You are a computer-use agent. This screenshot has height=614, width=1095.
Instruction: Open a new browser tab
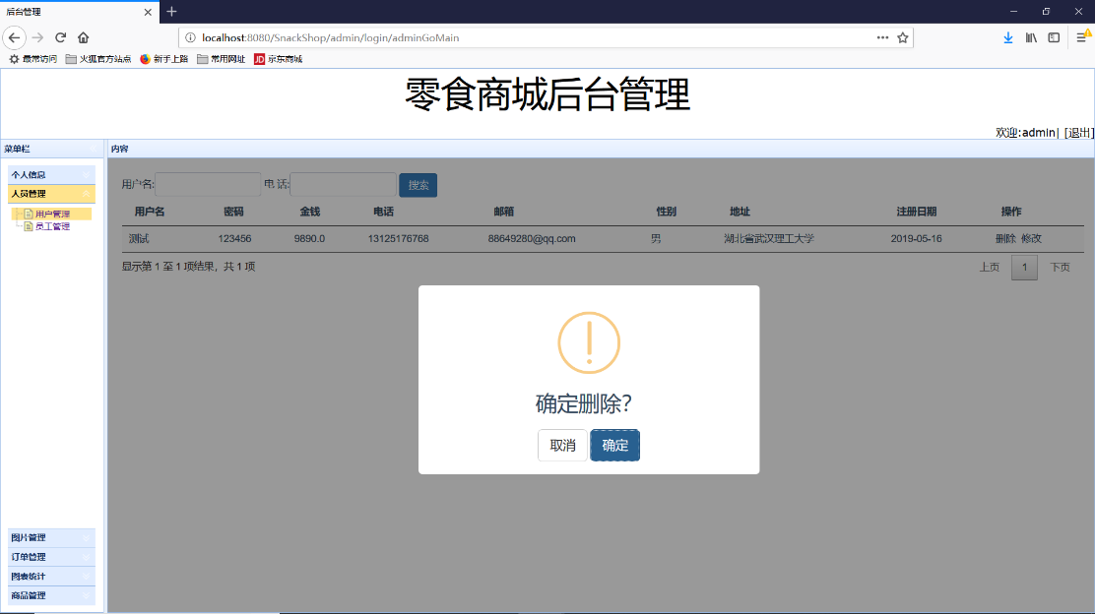(171, 12)
